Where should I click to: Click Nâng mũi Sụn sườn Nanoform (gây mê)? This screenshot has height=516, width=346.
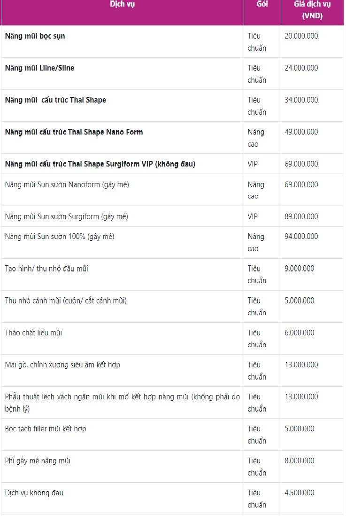click(x=67, y=184)
